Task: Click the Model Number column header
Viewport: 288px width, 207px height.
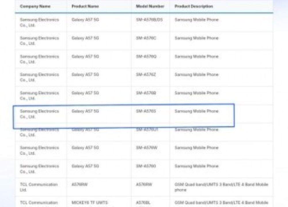Action: (x=150, y=6)
